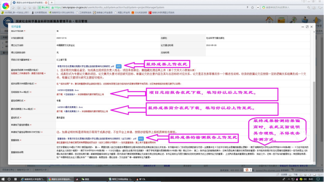Open the 查重报告 full-text comparison PDF link

[x=97, y=139]
